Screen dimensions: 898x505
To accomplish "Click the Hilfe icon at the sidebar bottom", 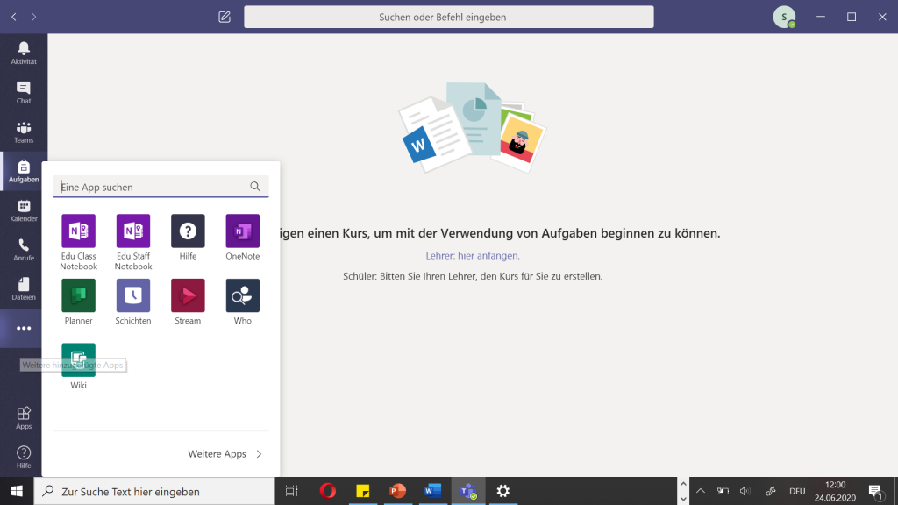I will (x=24, y=458).
